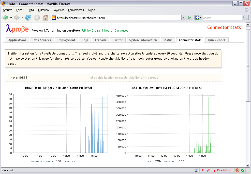Click the search magnifier icon
This screenshot has height=174, width=251.
[x=245, y=18]
